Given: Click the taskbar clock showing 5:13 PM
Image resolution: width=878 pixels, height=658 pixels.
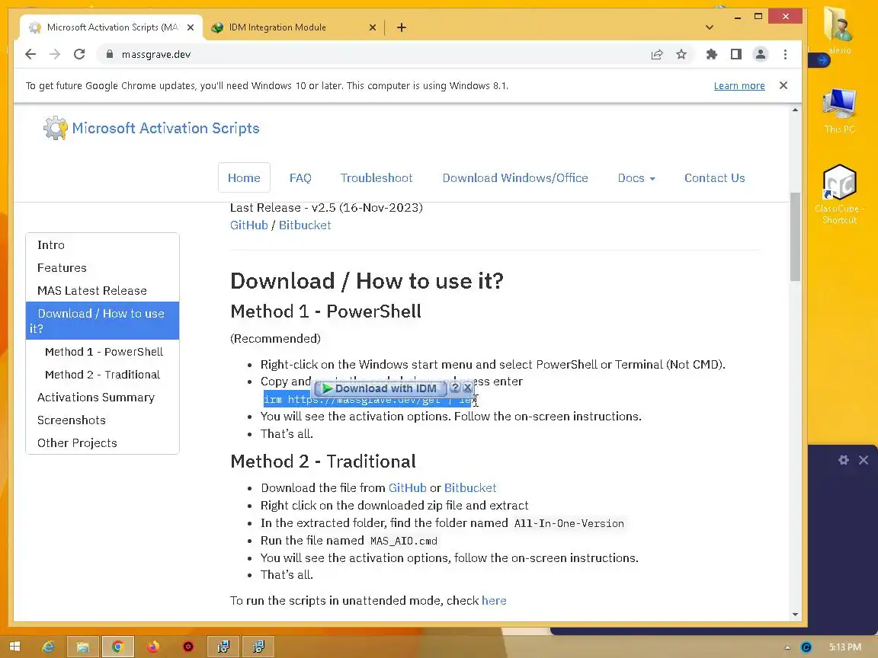Looking at the screenshot, I should pyautogui.click(x=845, y=647).
